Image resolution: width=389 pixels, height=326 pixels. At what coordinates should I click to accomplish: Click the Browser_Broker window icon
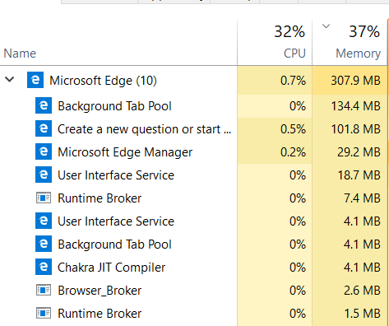[44, 290]
